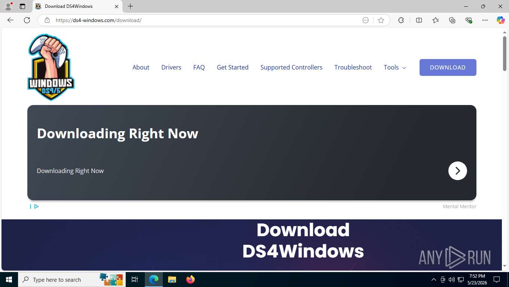Image resolution: width=509 pixels, height=287 pixels.
Task: Click the AdChoices triangle icon
Action: (x=36, y=206)
